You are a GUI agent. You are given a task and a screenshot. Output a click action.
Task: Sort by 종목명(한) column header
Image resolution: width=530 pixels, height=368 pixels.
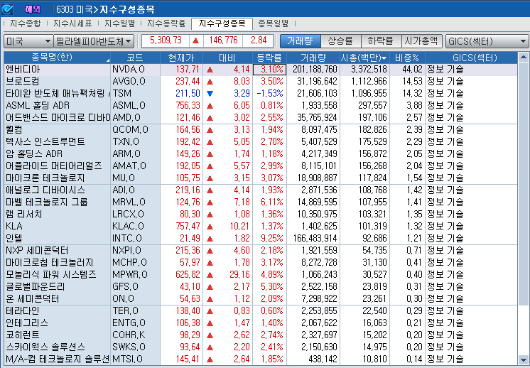tap(57, 58)
